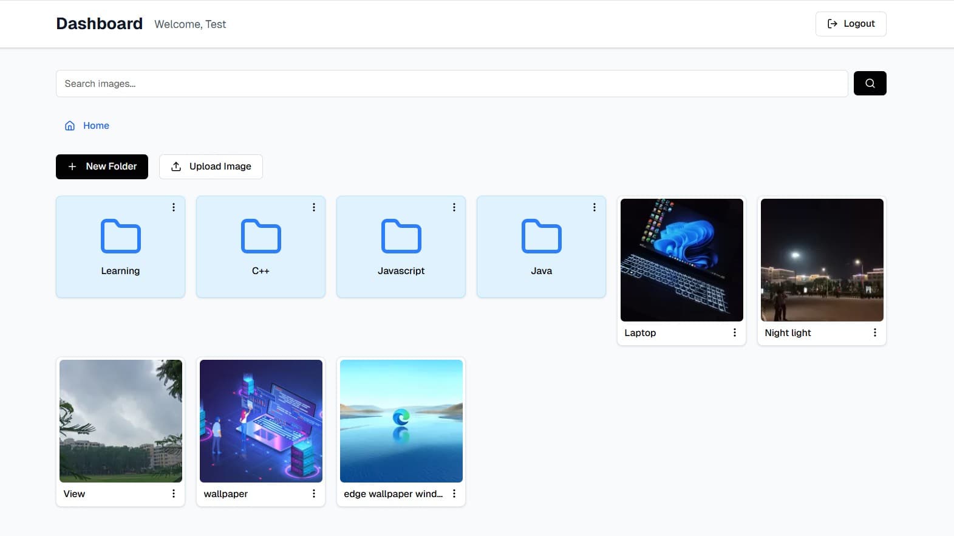The width and height of the screenshot is (954, 536).
Task: Click the Learning folder icon
Action: point(120,236)
